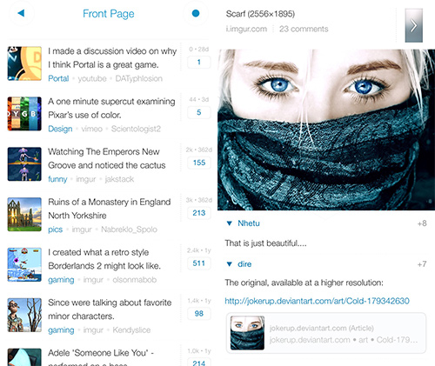Open commenter name Nhetu
The height and width of the screenshot is (366, 435).
tap(249, 223)
